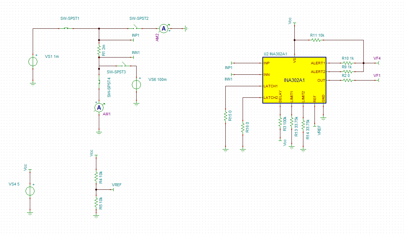This screenshot has height=234, width=404.
Task: Click the ALERT1 pin label
Action: (318, 63)
